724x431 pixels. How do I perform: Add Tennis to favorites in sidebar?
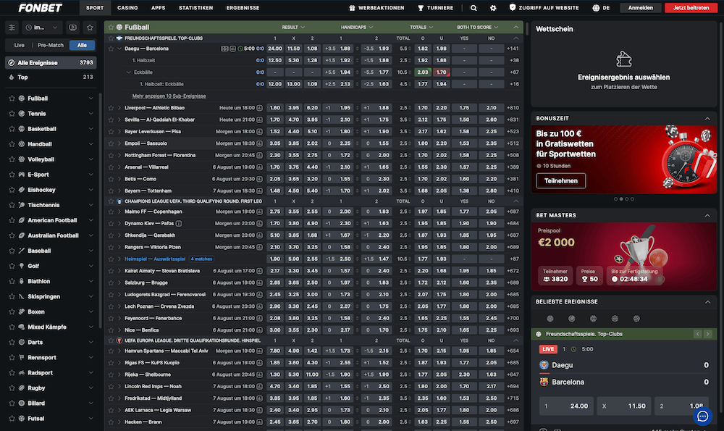[x=12, y=114]
